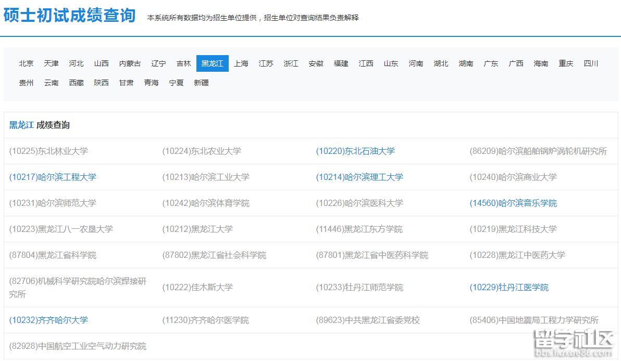Click the 哈尔滨音乐学院 link

click(513, 203)
